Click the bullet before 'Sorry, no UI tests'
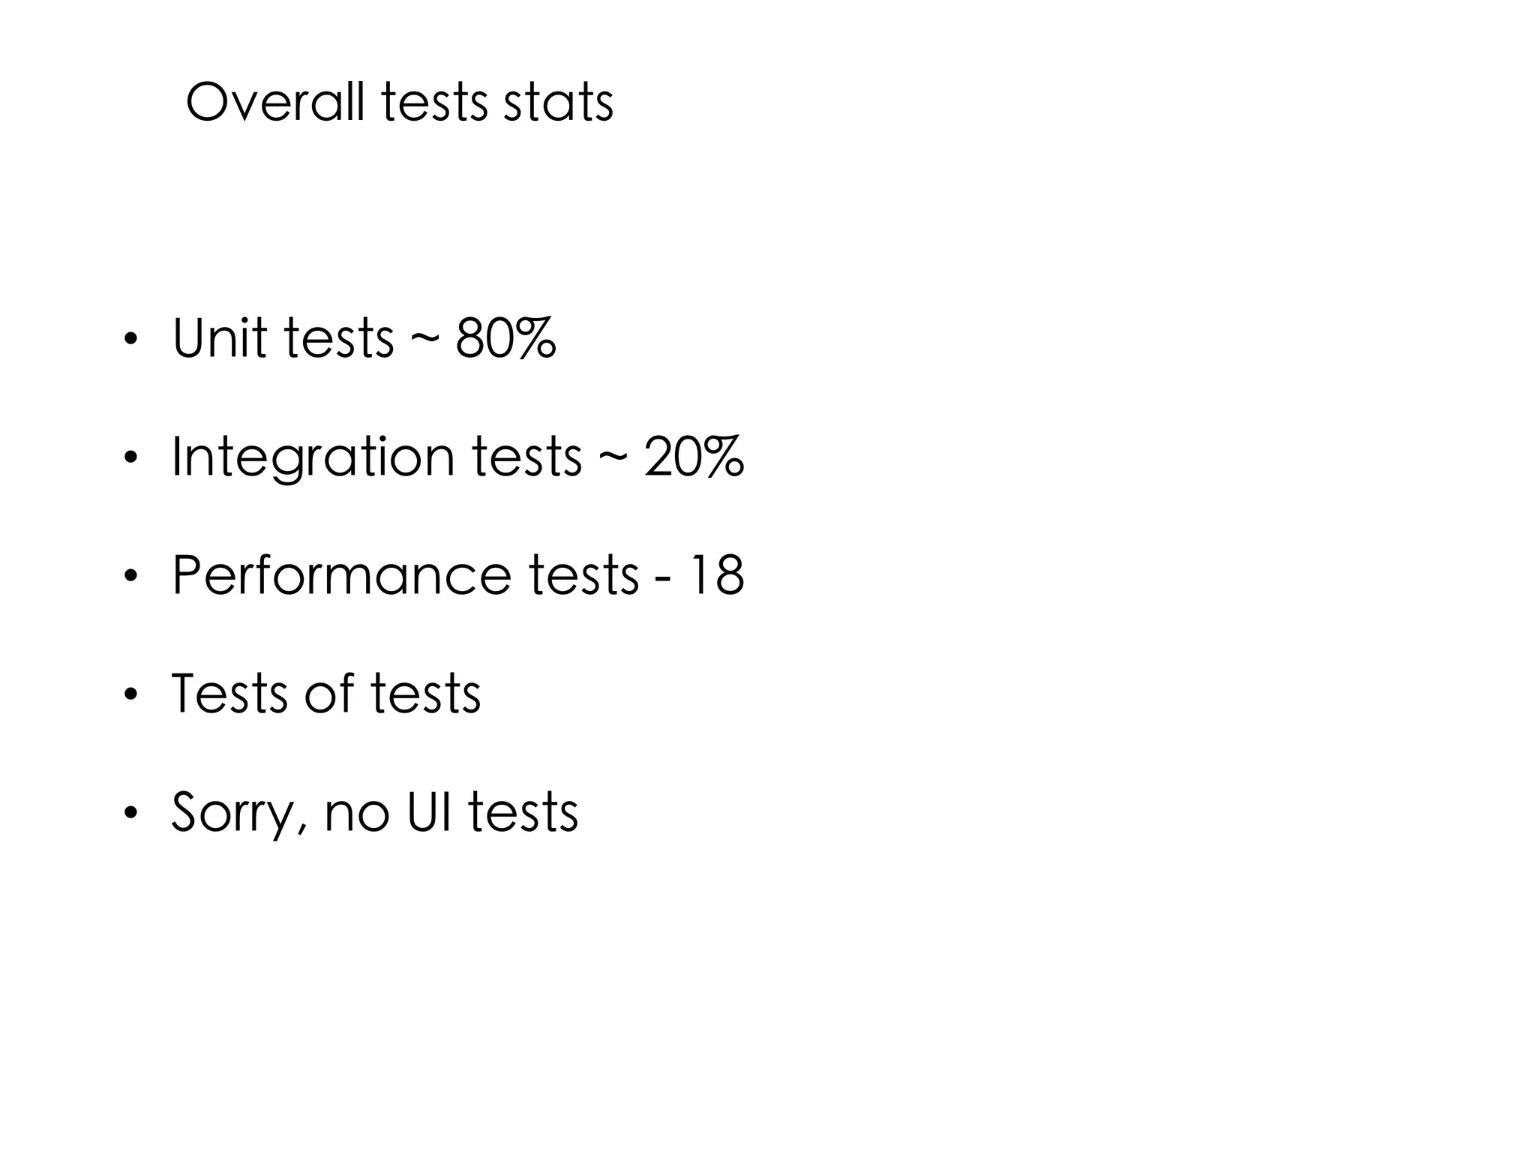This screenshot has height=1152, width=1536. (x=131, y=813)
